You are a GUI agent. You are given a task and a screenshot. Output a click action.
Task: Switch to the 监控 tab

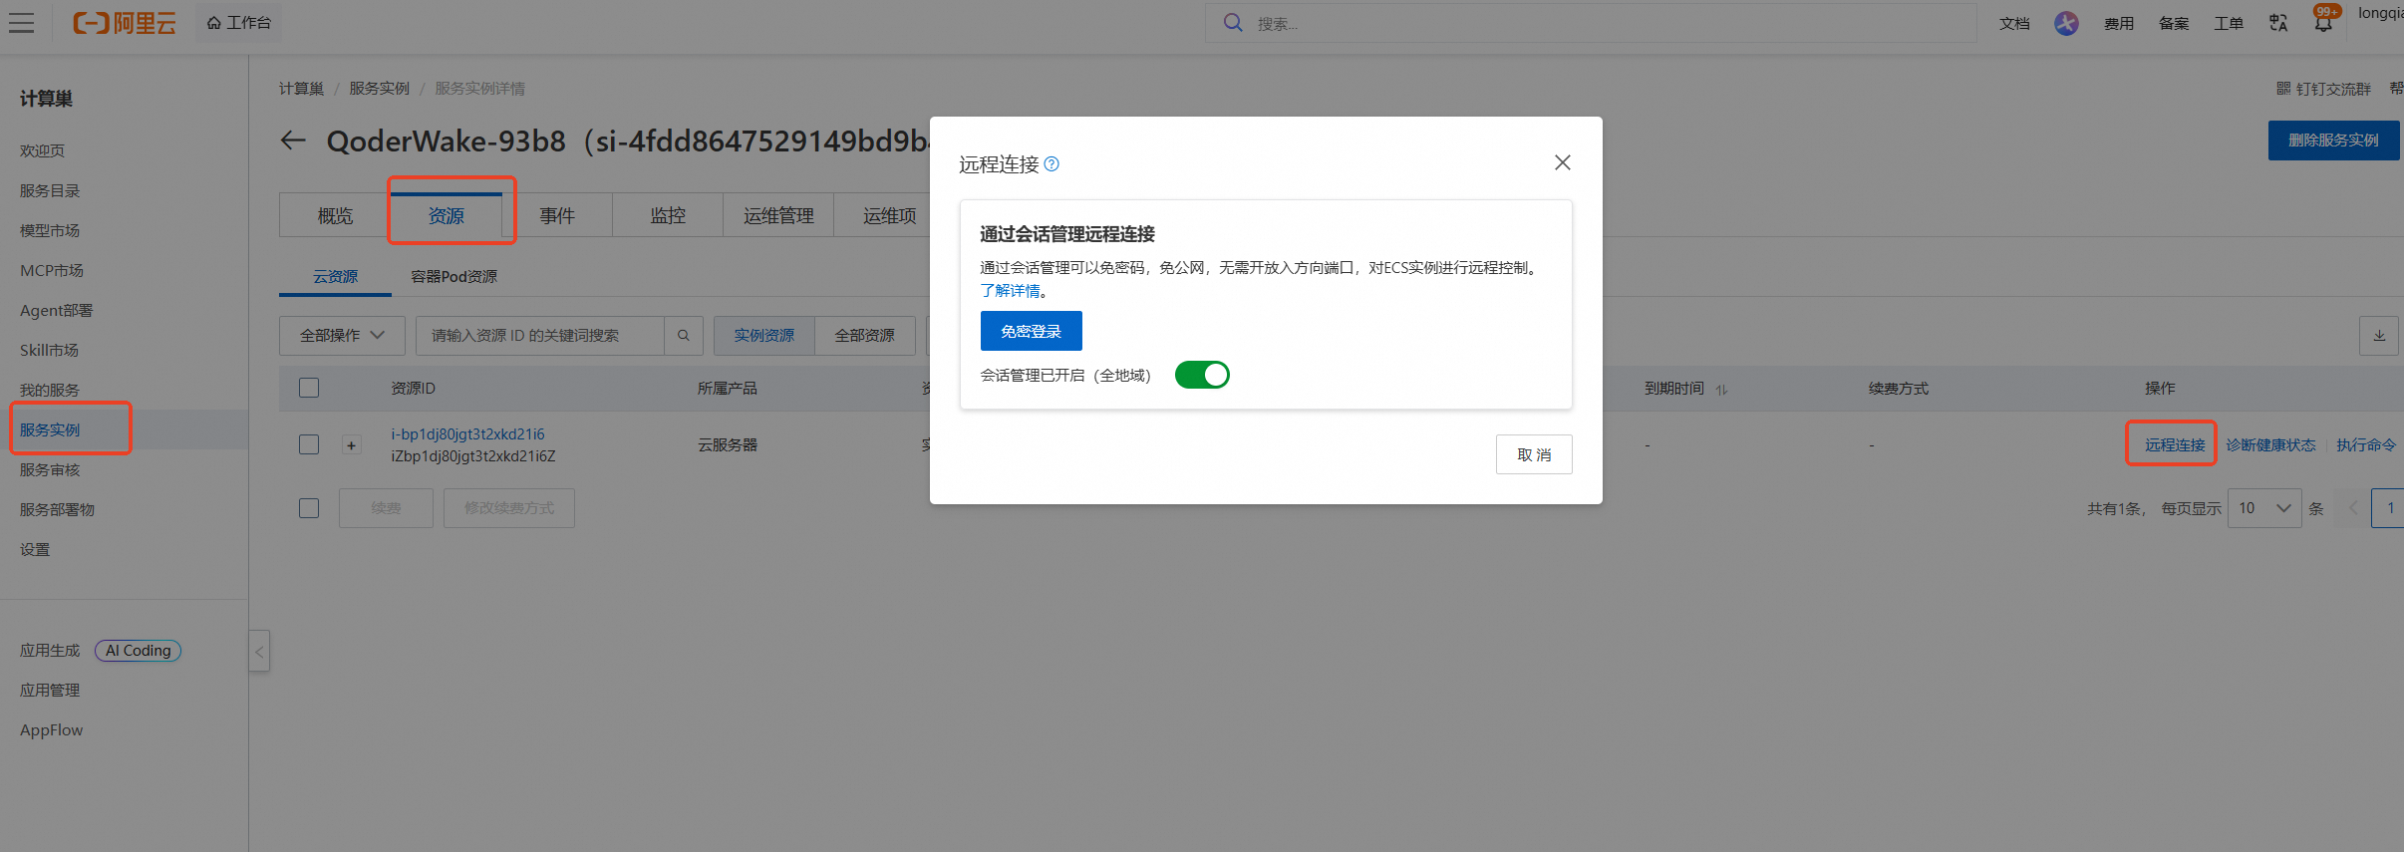[668, 215]
